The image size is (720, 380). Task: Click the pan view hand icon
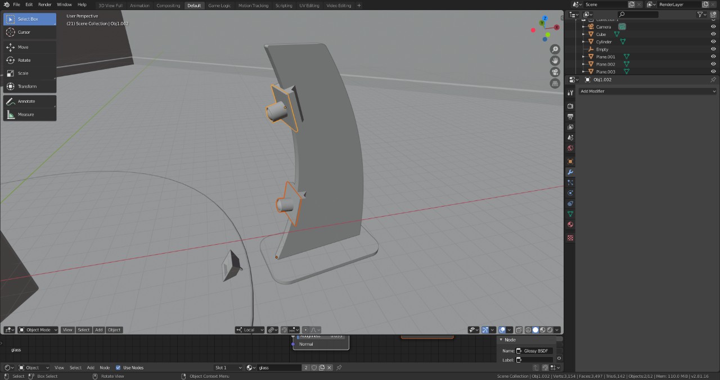click(555, 61)
